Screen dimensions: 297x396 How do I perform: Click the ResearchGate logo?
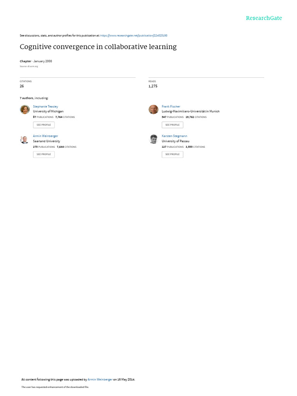[x=264, y=18]
